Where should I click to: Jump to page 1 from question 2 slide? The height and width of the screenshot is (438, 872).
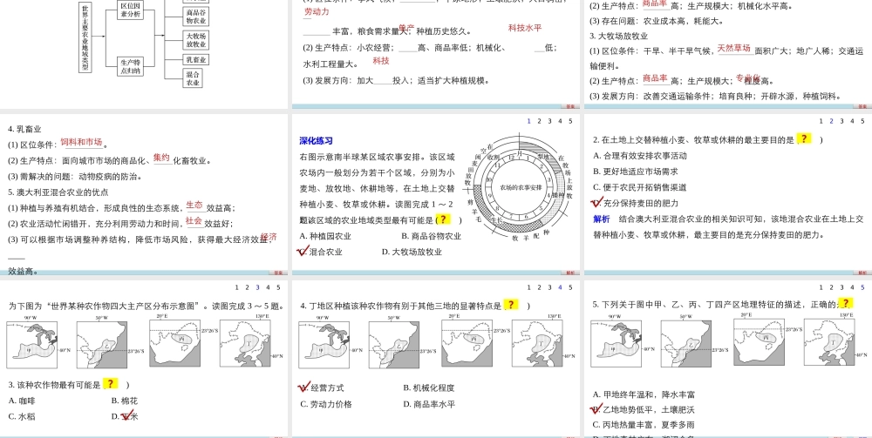821,121
